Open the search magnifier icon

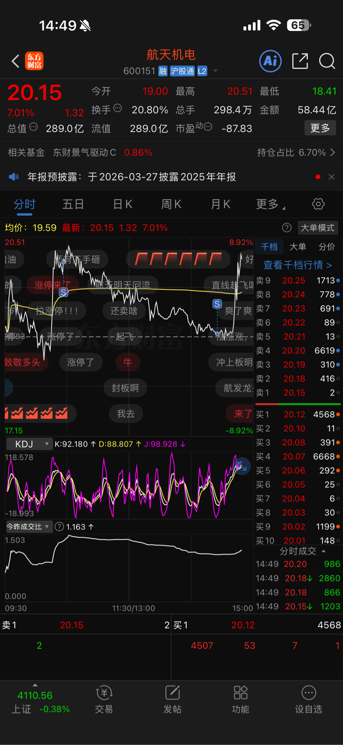[x=327, y=61]
